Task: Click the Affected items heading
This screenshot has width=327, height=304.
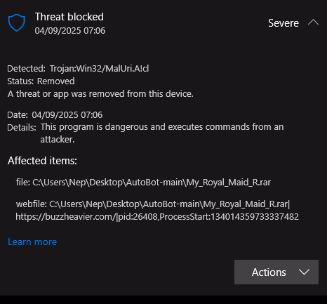Action: [x=42, y=161]
